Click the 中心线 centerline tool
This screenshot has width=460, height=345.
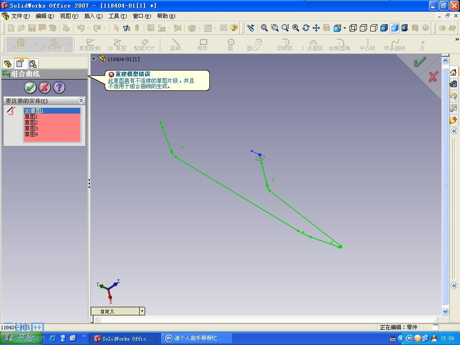pyautogui.click(x=367, y=44)
